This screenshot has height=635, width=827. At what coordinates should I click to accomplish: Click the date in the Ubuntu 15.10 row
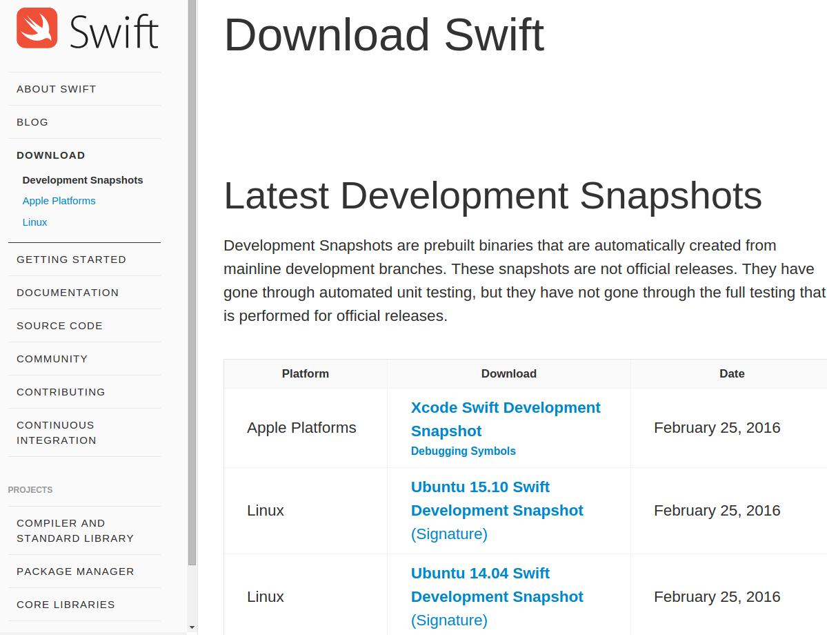pos(717,511)
